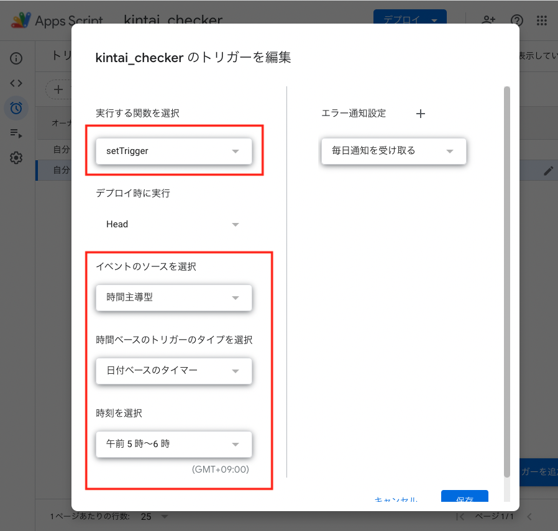
Task: Open the event source dropdown
Action: 174,298
